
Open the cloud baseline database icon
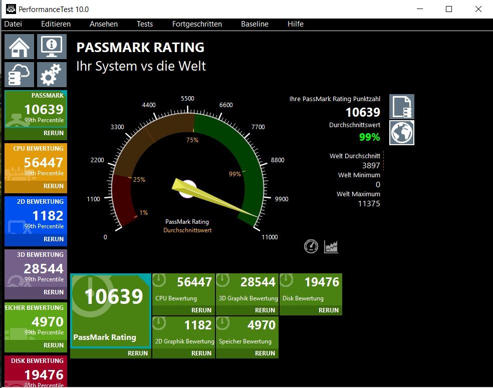coord(19,75)
